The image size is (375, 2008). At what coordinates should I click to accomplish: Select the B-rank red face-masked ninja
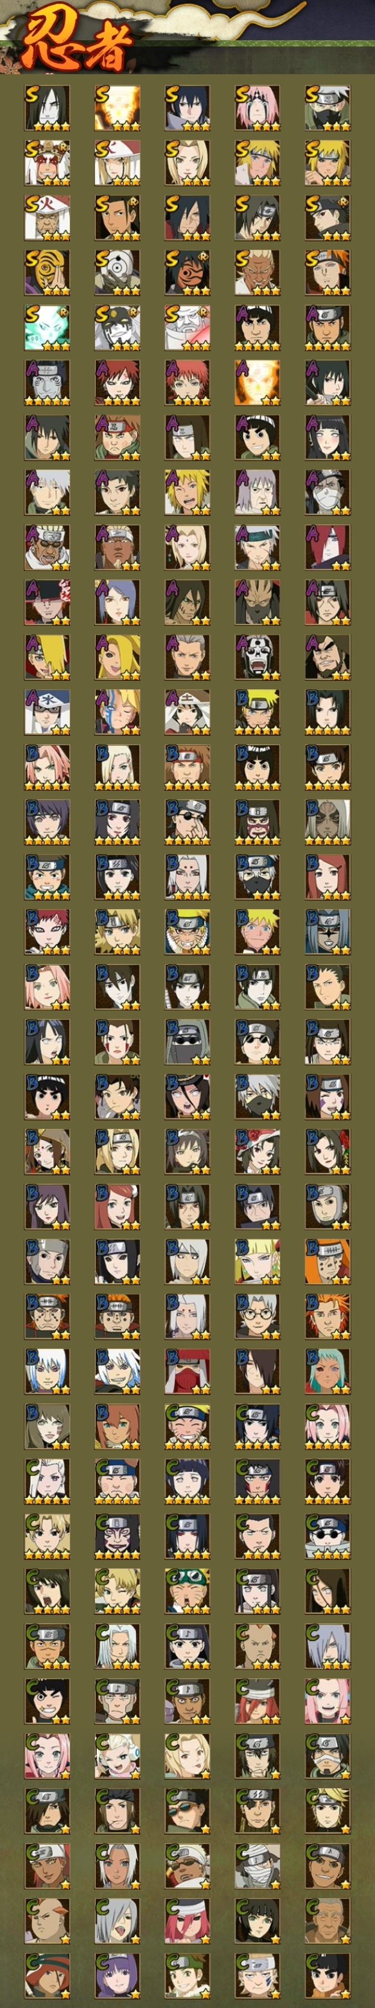(187, 1371)
